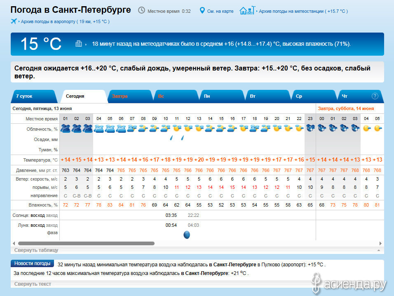Click the Влажность, % row label
Screen dimensions: 394x296
coord(43,205)
